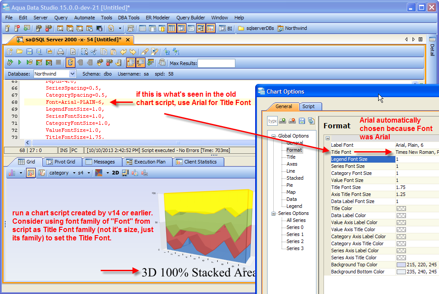Click the BI icon in main toolbar
Viewport: 439px width, 294px height.
226,28
